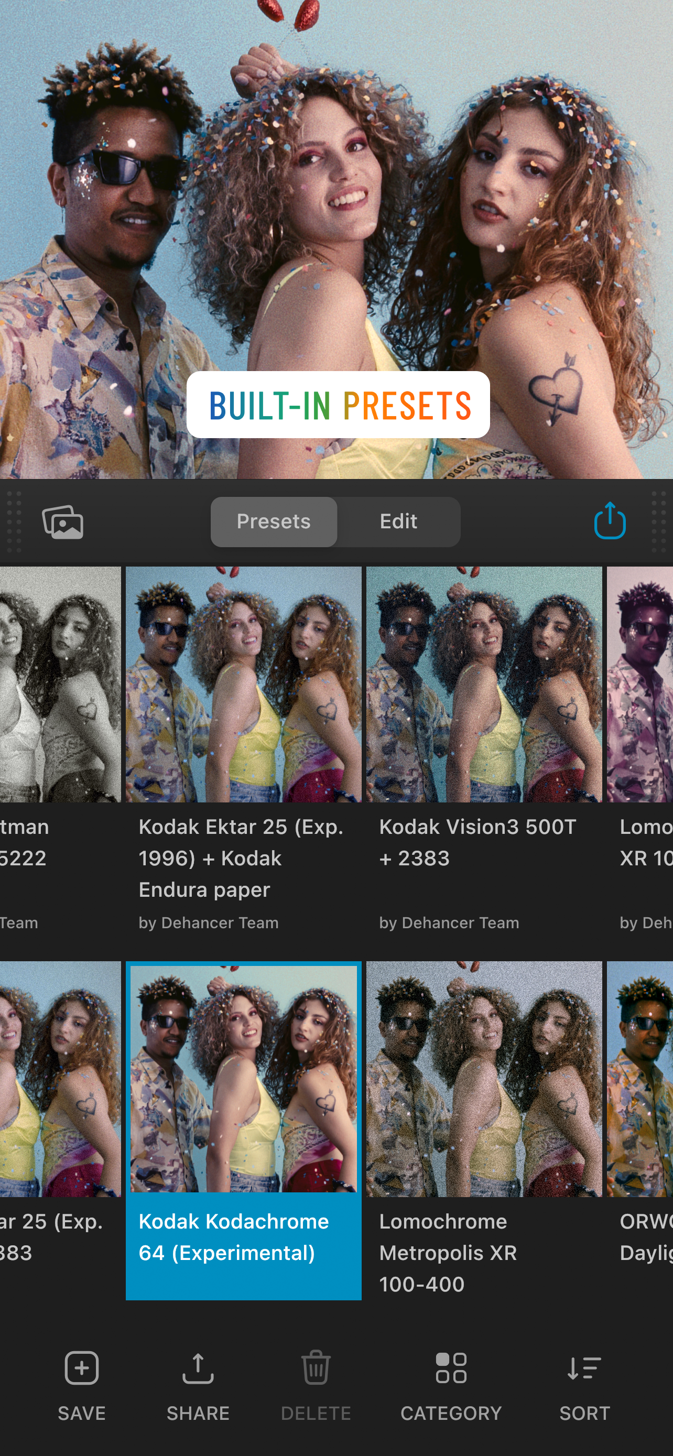Viewport: 673px width, 1456px height.
Task: Tap the left dotted drag handle
Action: coord(14,521)
